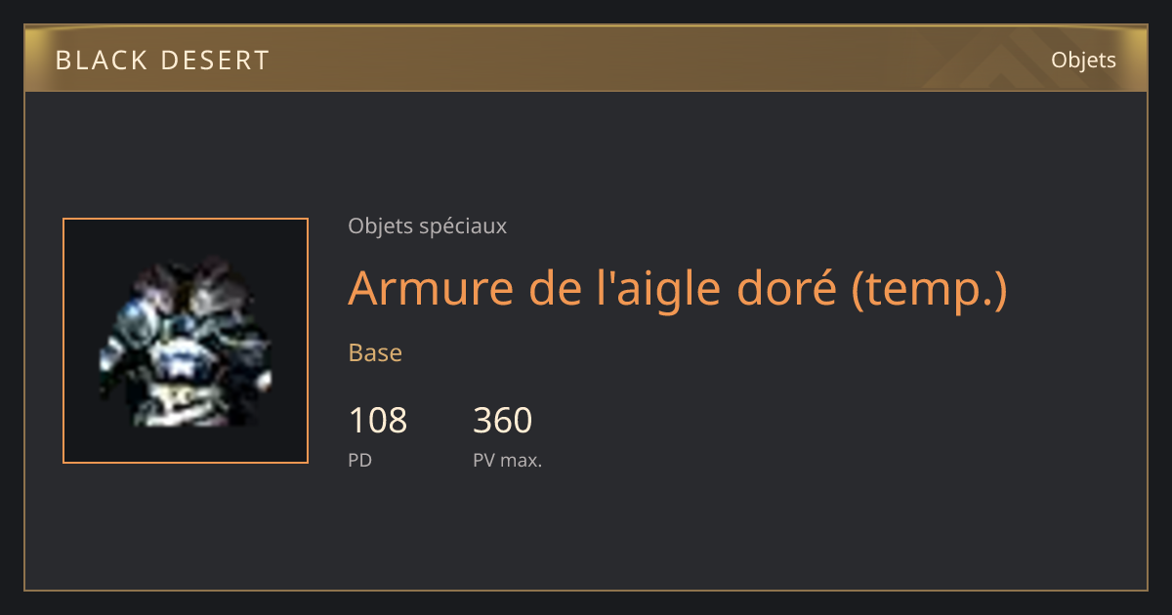Click empty dark area below the stats
1172x615 pixels.
684,532
